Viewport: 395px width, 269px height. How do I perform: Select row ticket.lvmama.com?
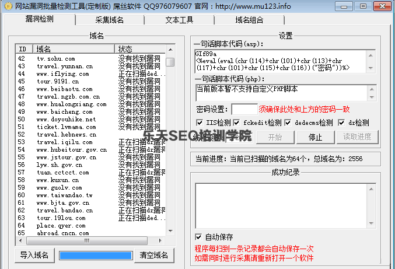(90, 127)
